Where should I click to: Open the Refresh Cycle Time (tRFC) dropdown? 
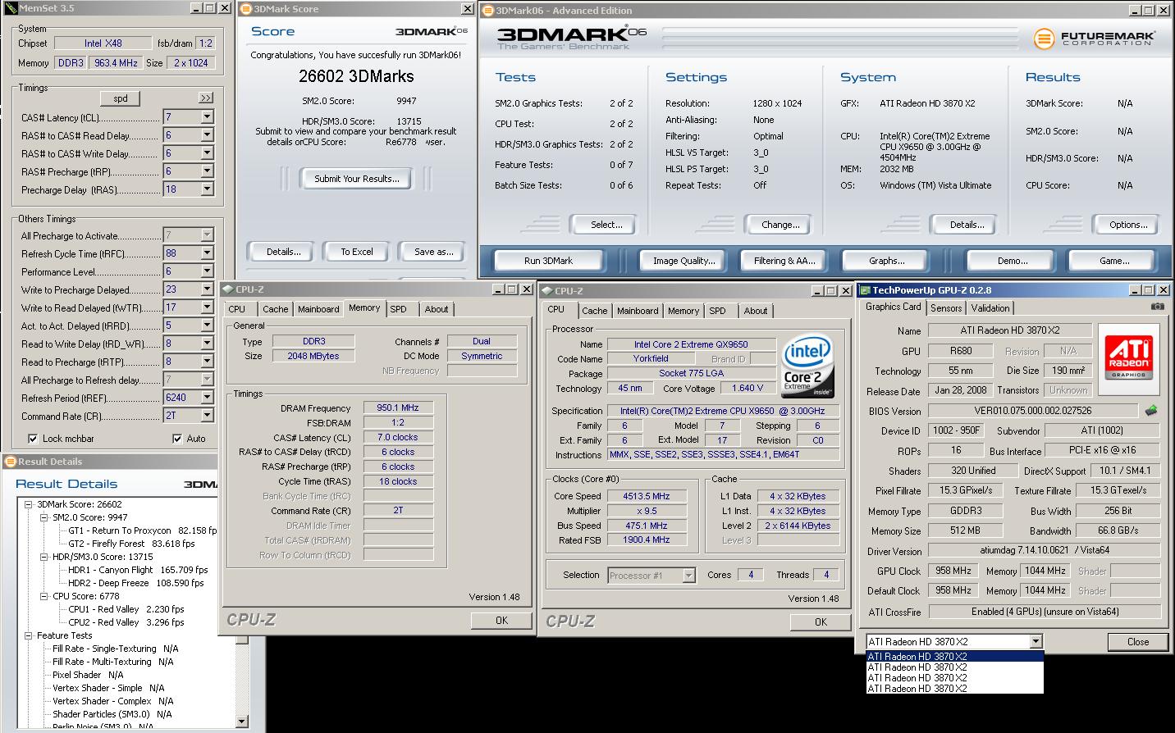207,253
